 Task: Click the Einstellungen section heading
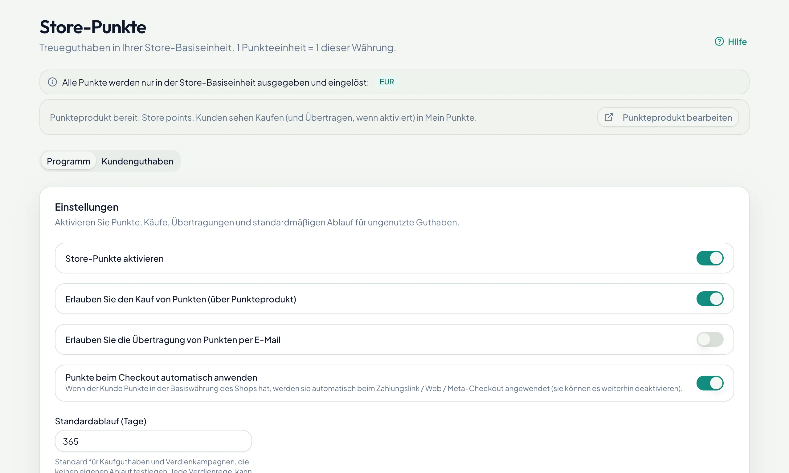click(87, 207)
